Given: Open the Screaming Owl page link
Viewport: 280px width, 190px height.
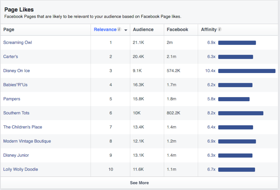Looking at the screenshot, I should coord(18,43).
